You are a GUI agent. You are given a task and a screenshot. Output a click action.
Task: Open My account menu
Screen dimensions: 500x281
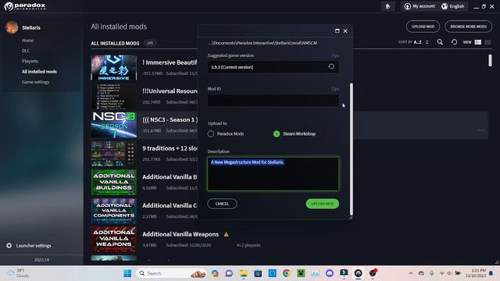click(x=420, y=6)
